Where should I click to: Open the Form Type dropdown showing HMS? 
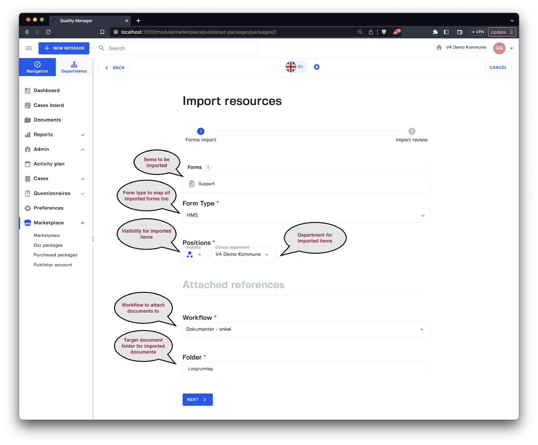pos(306,215)
